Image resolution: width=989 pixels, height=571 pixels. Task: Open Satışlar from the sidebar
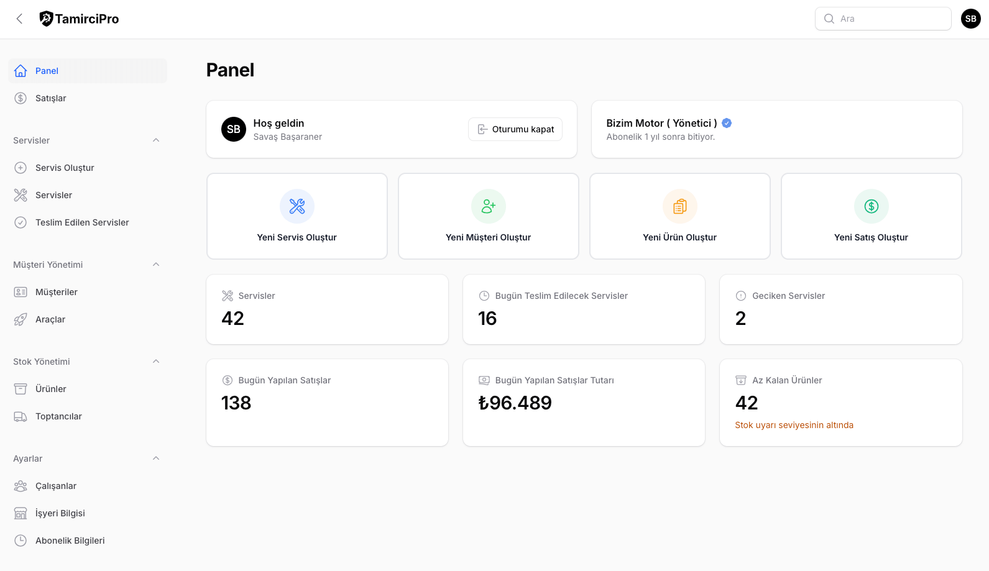(51, 98)
